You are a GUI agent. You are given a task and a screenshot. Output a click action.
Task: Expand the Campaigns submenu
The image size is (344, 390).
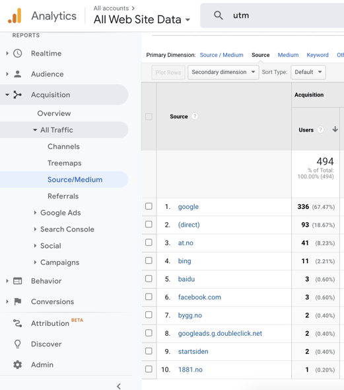(x=35, y=262)
